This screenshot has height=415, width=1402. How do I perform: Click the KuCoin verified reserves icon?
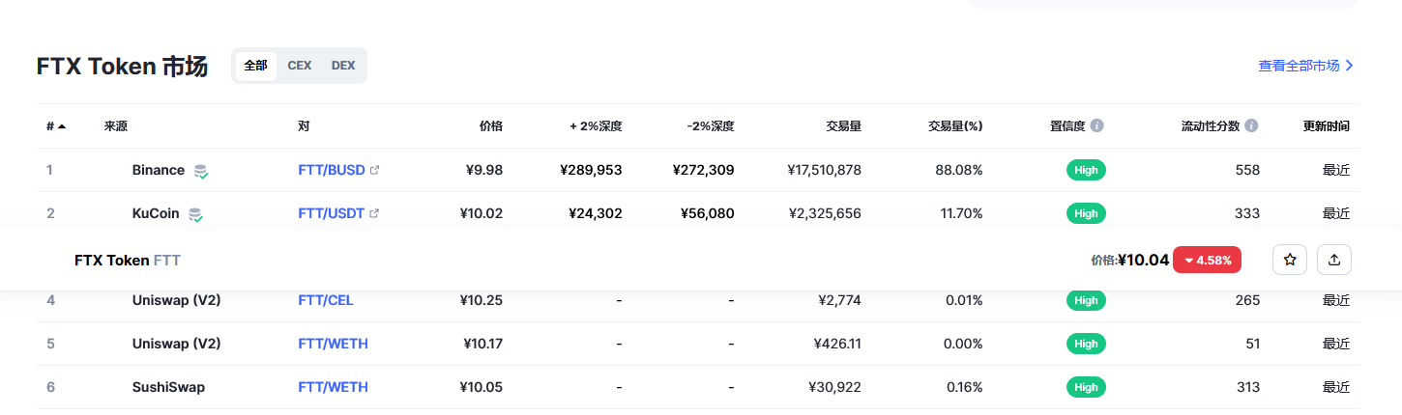click(195, 214)
